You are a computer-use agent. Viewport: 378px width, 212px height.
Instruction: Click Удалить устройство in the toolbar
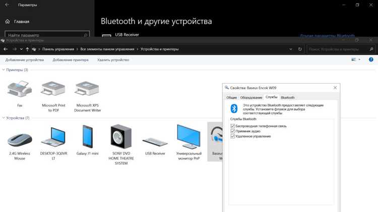coord(113,60)
